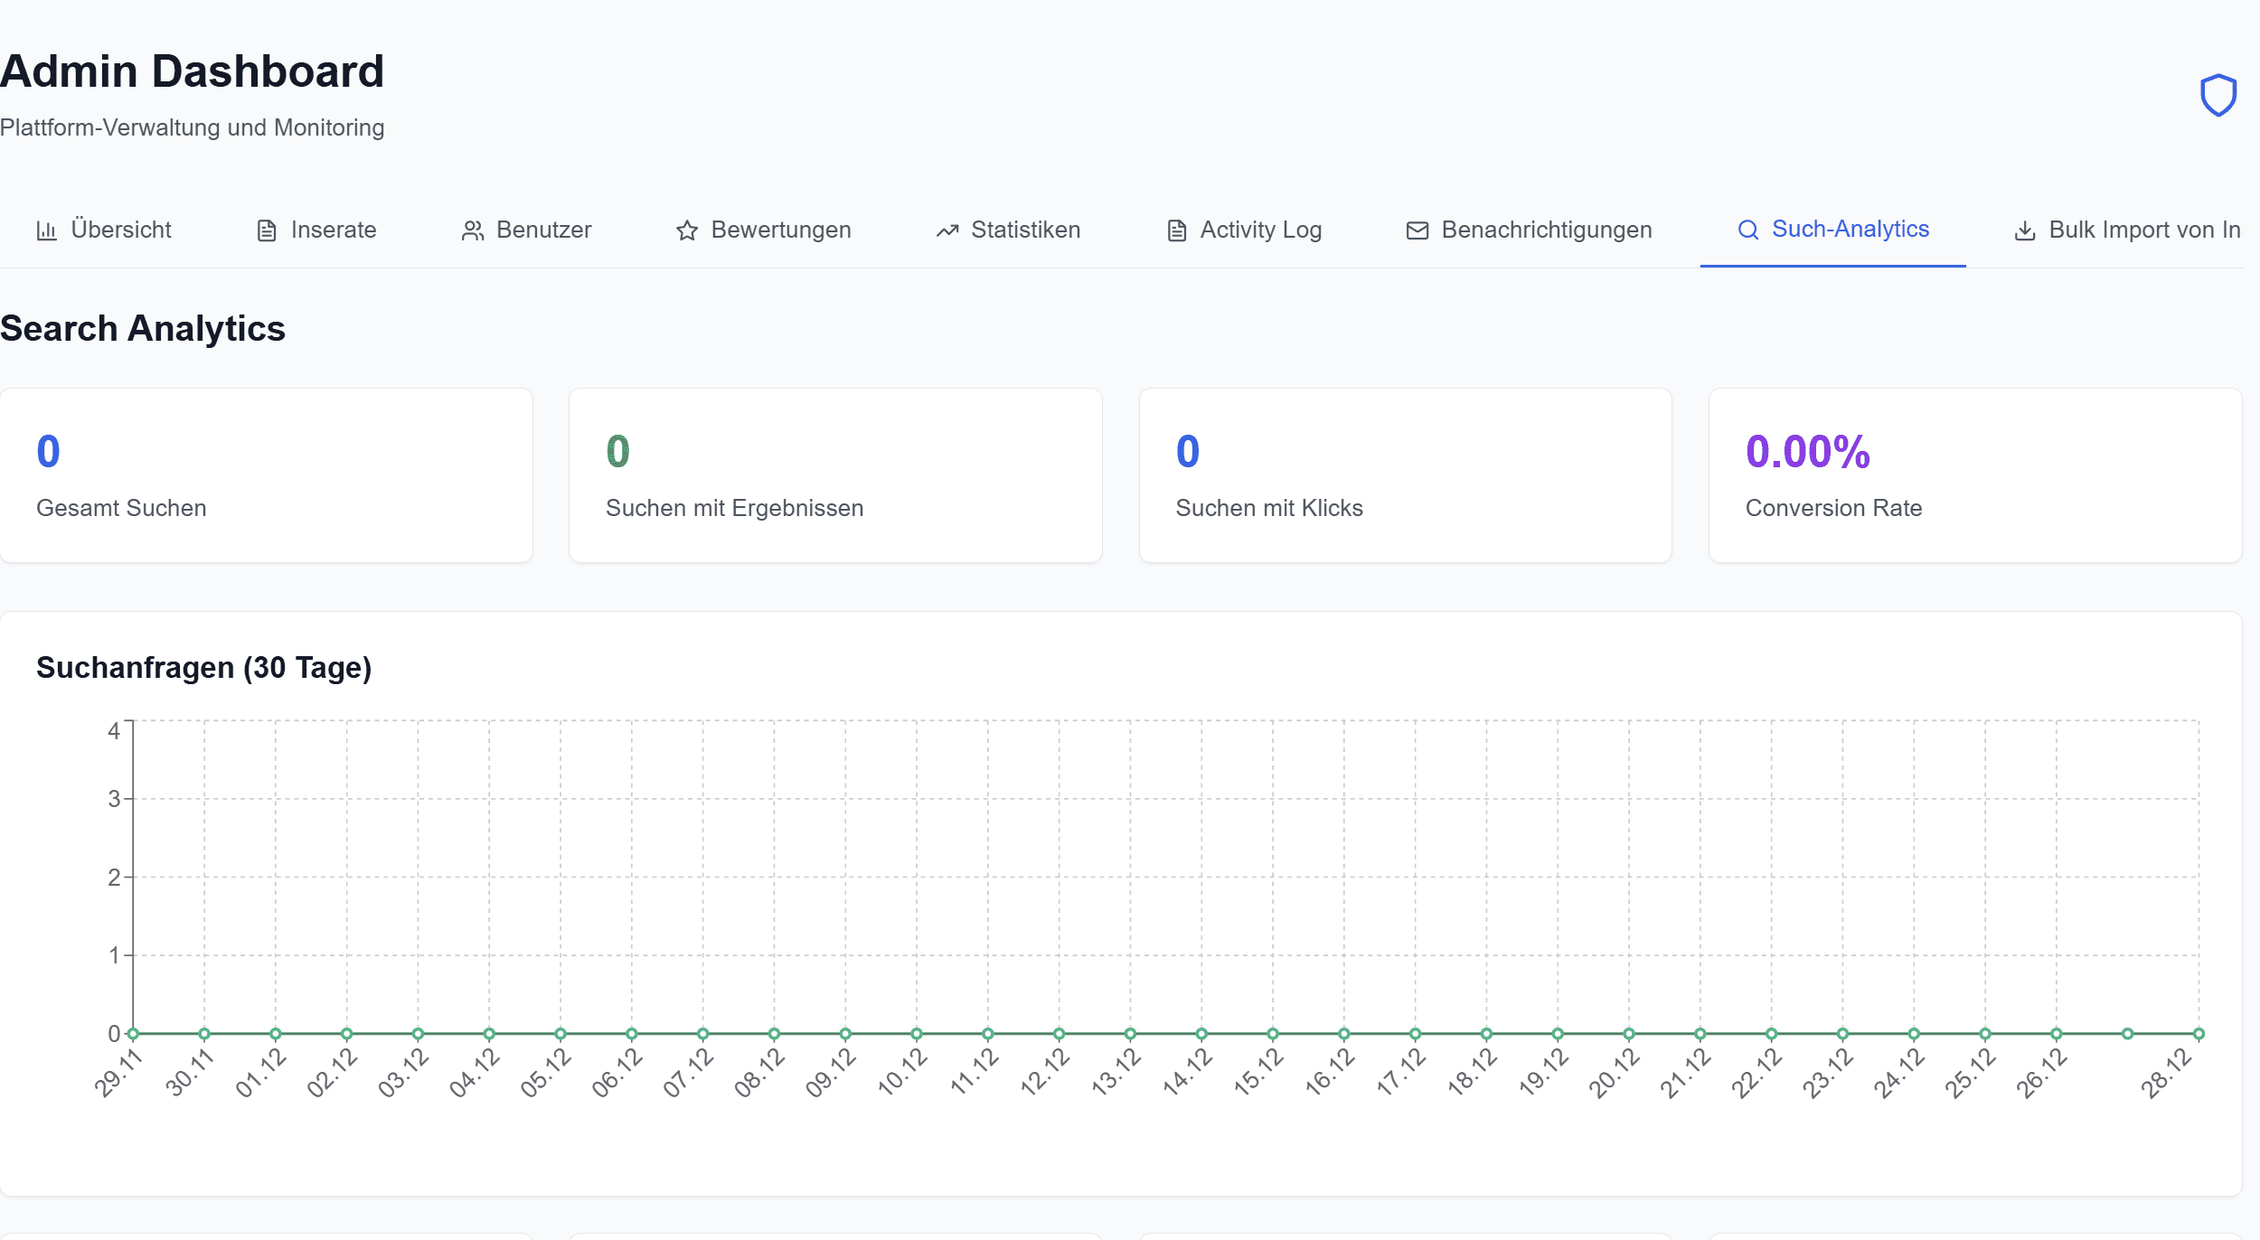Click the bar chart icon beside Übersicht
Screen dimensions: 2260x1240
click(46, 230)
